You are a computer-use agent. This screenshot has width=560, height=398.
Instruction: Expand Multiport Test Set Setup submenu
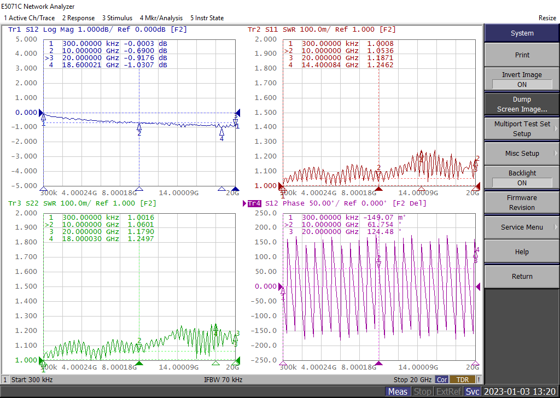click(x=522, y=129)
